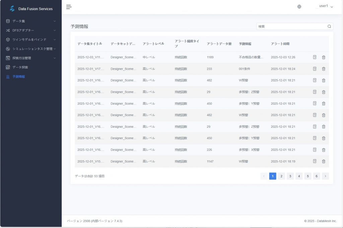
Task: View details of the 2025-12-03 12:26 alert
Action: point(315,57)
